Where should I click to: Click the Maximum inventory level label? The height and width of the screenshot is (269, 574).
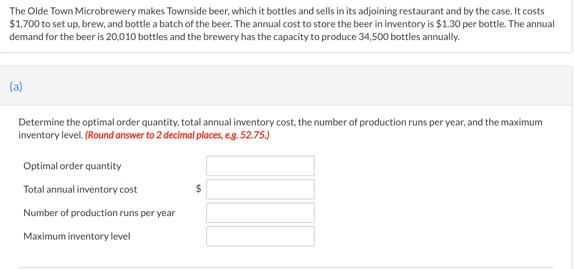[77, 236]
